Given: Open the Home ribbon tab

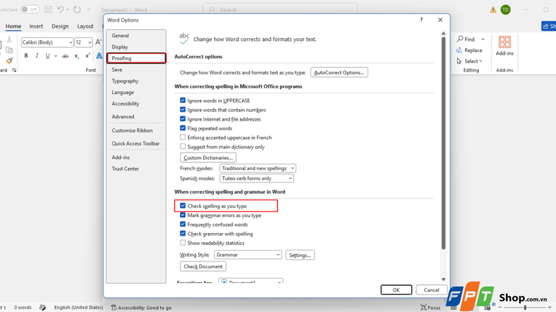Looking at the screenshot, I should click(x=13, y=26).
